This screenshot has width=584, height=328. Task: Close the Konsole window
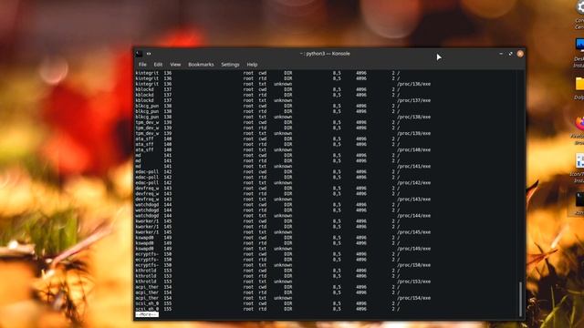pyautogui.click(x=520, y=54)
